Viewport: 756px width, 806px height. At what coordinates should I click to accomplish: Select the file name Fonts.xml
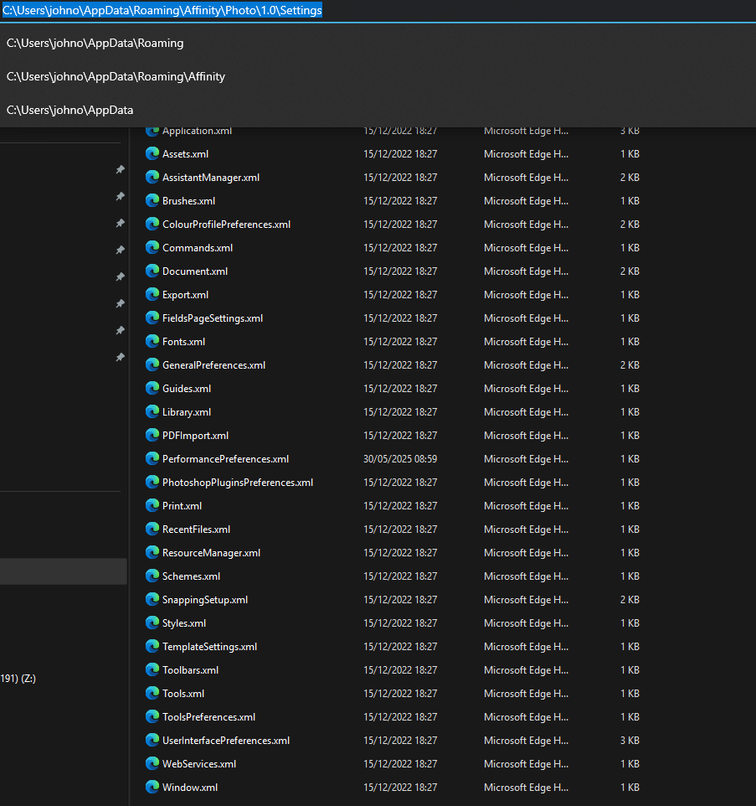tap(184, 342)
